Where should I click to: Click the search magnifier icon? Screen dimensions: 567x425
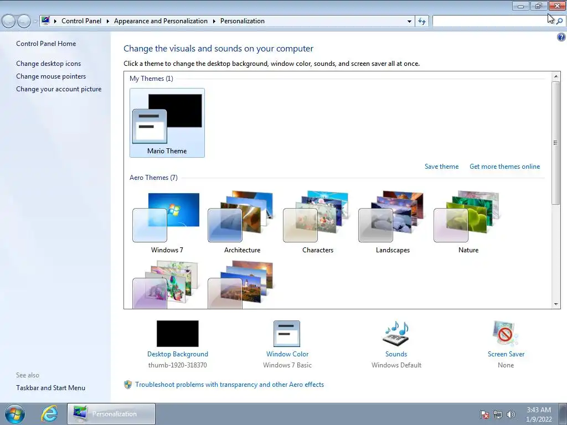[559, 22]
